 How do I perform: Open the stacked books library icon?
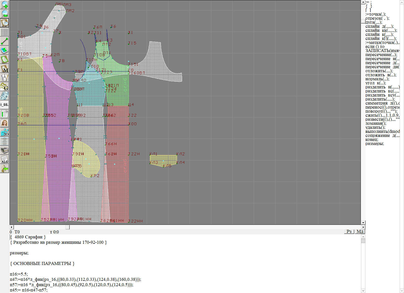5,150
